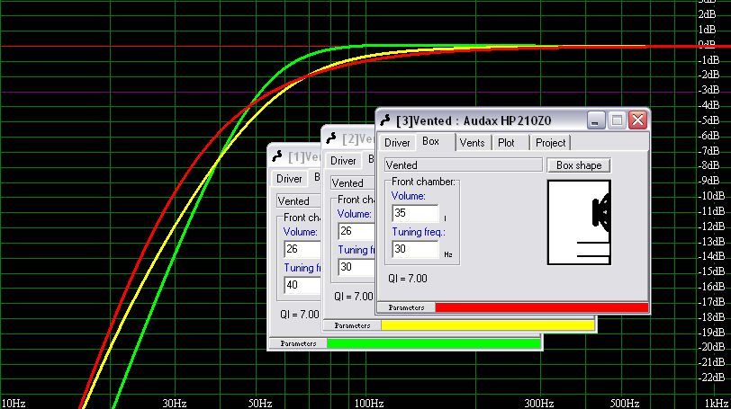Open the Project tab in window [3]

click(550, 143)
